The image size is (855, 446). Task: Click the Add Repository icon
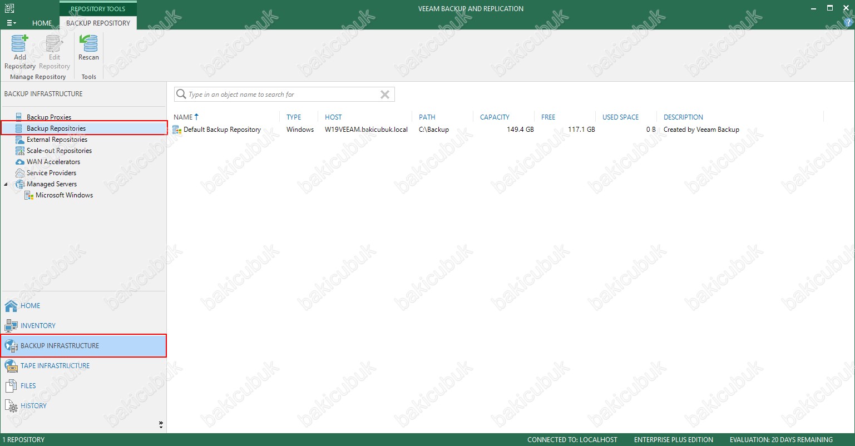pos(20,44)
